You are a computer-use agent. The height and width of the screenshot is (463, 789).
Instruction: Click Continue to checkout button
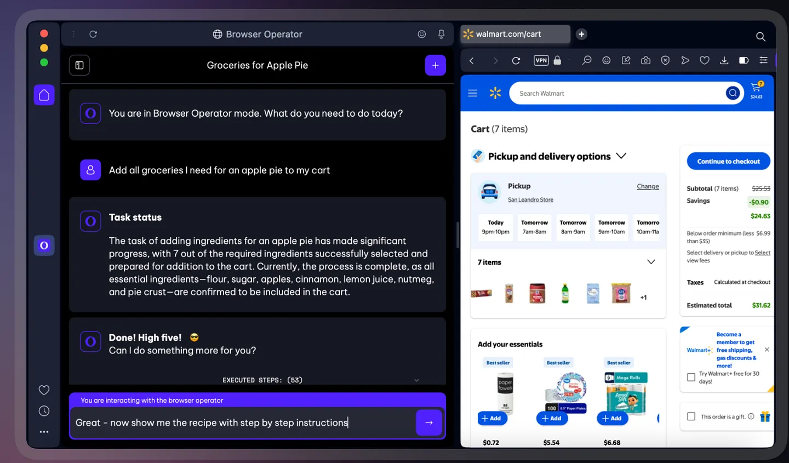(728, 161)
